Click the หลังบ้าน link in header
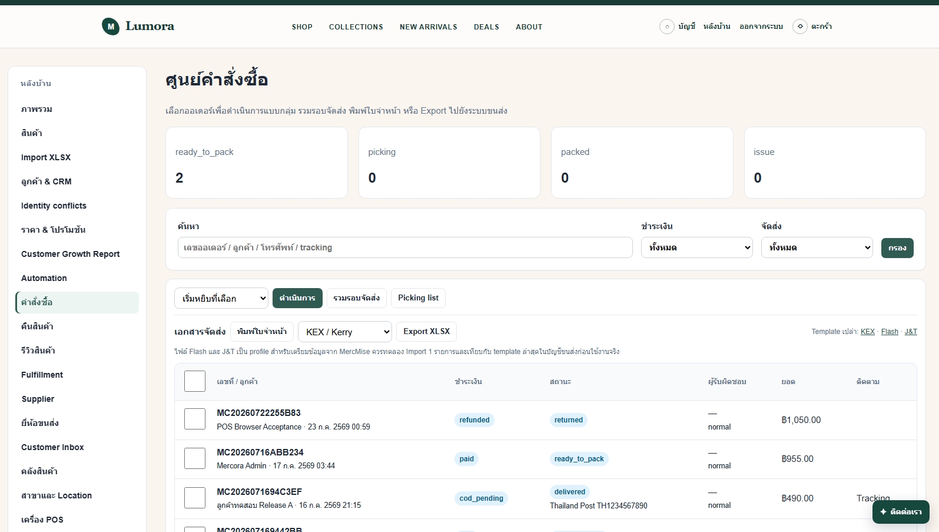This screenshot has width=939, height=532. [716, 27]
